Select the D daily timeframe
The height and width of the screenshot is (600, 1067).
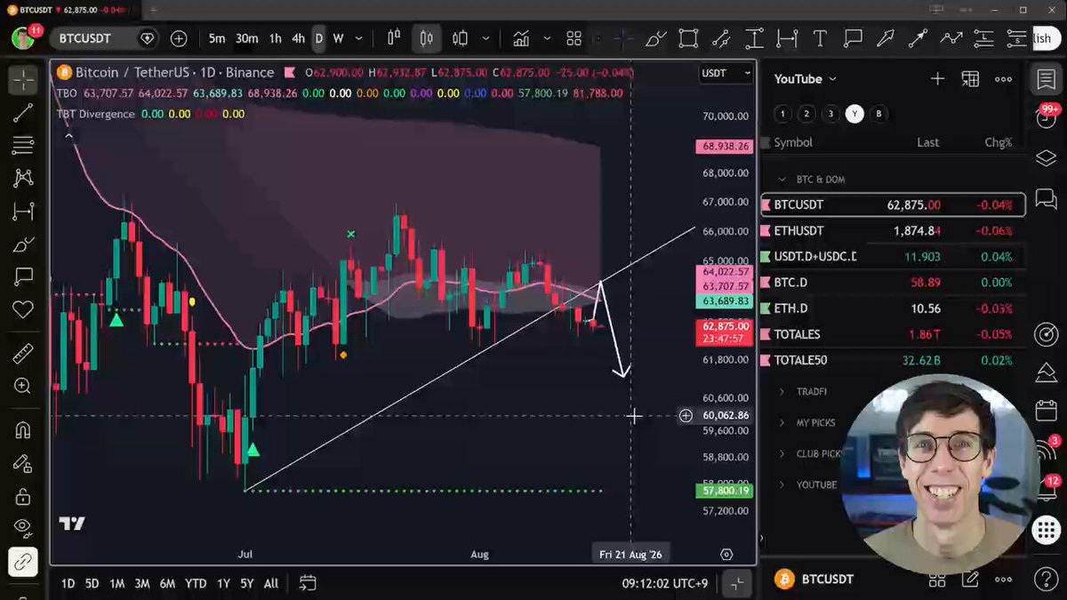coord(318,38)
